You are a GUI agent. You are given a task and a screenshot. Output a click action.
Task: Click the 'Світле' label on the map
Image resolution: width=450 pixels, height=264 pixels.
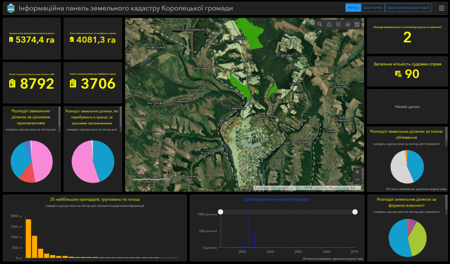click(295, 84)
